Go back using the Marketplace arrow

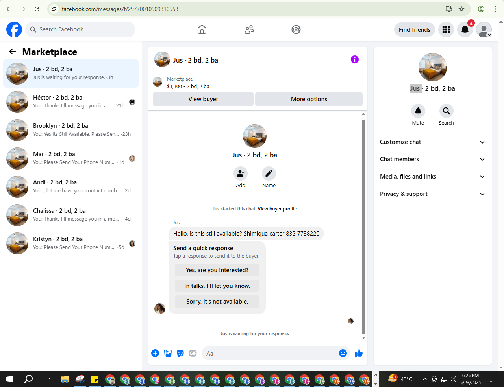[x=13, y=52]
